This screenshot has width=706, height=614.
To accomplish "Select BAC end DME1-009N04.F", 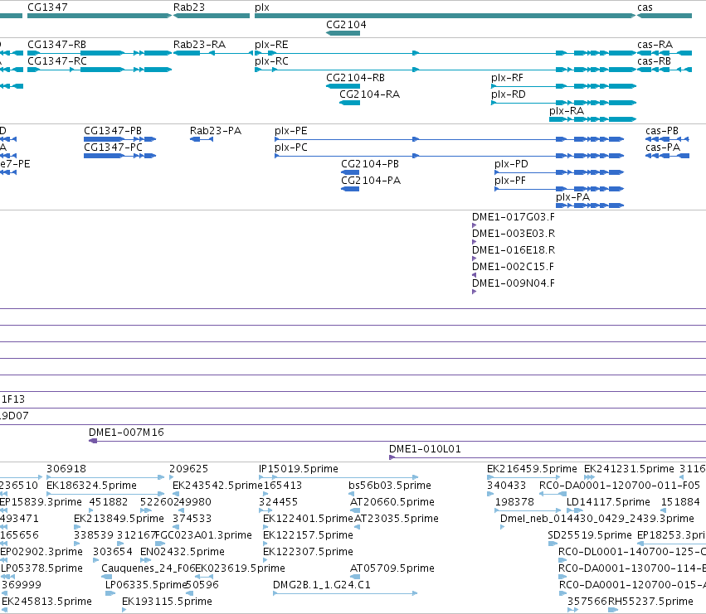I will (474, 292).
